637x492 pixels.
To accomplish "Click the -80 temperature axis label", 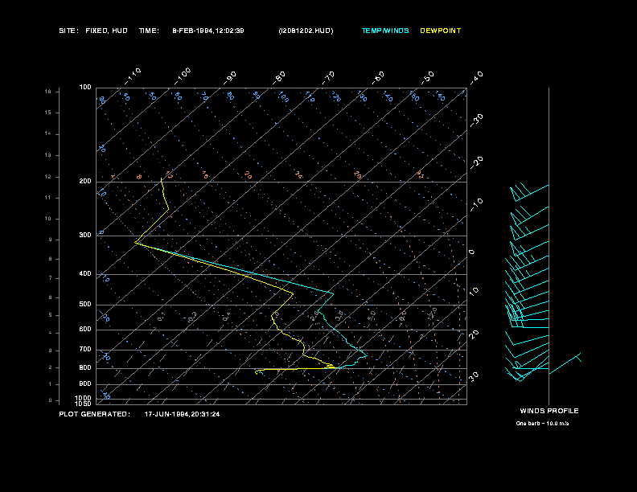I will click(x=278, y=78).
